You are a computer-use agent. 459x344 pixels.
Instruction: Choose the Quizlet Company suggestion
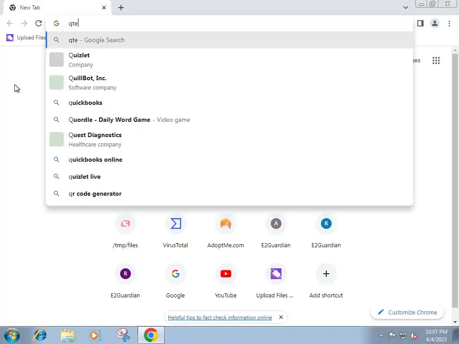[x=229, y=60]
